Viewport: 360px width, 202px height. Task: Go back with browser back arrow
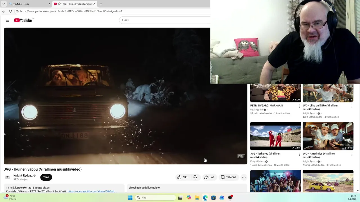4,11
